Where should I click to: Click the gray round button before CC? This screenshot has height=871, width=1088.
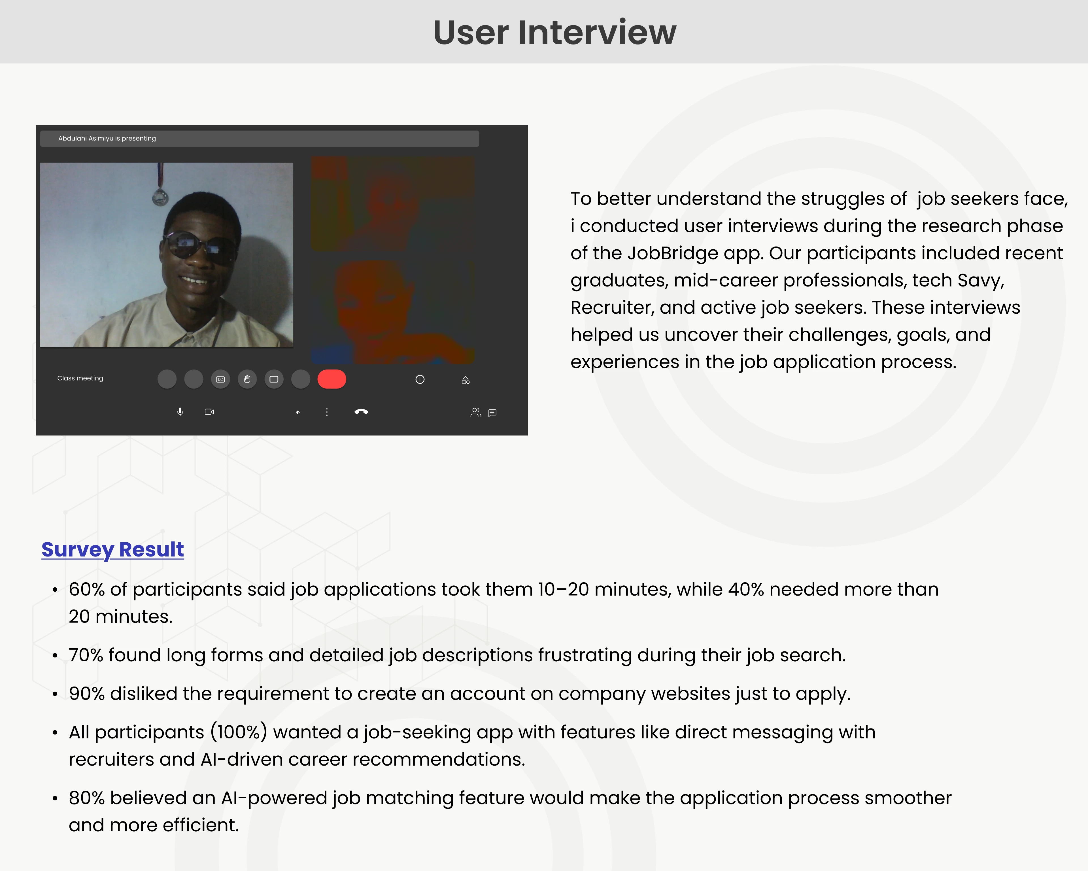pos(194,379)
